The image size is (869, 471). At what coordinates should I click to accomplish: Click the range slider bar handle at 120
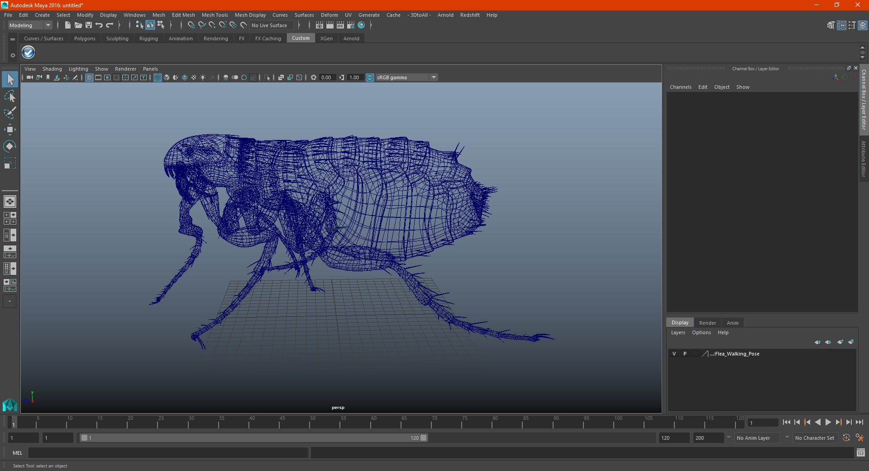(424, 438)
